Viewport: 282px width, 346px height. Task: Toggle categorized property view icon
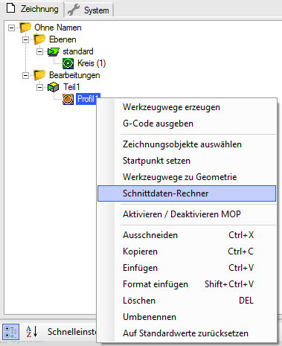(x=11, y=332)
